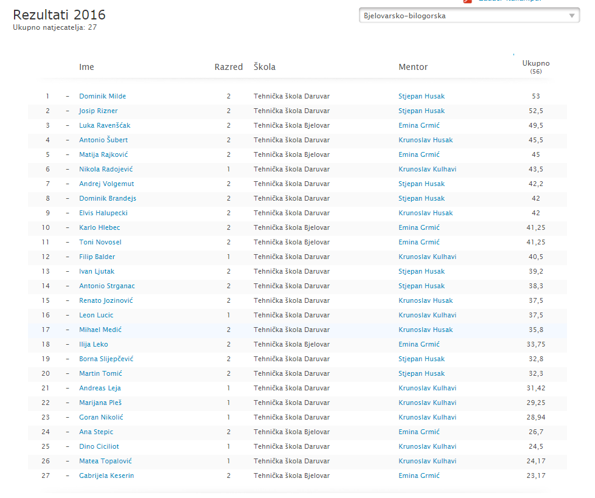Open Dominik Milde's profile link
595x498 pixels.
tap(102, 96)
